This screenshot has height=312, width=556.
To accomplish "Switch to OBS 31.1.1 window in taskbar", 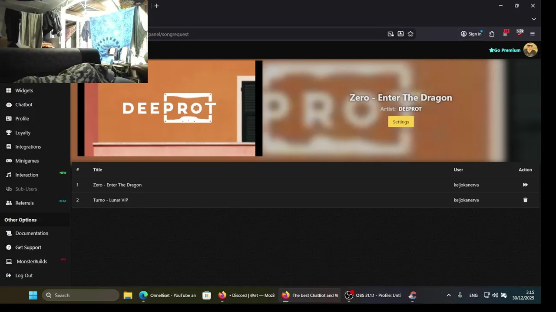I will click(x=373, y=295).
